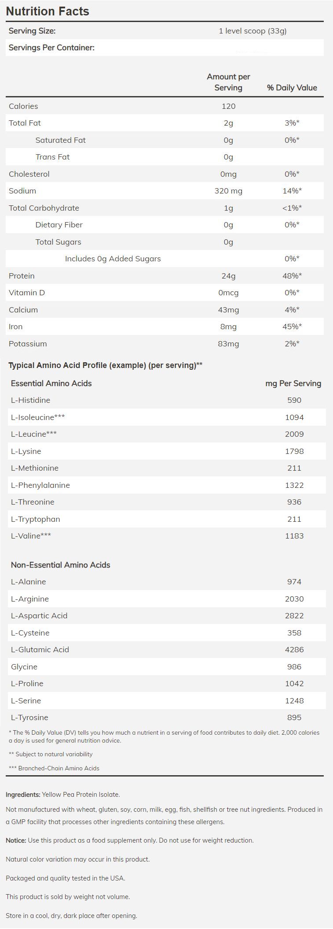Click the Sodium 320 mg amount
The height and width of the screenshot is (929, 333).
coord(228,191)
